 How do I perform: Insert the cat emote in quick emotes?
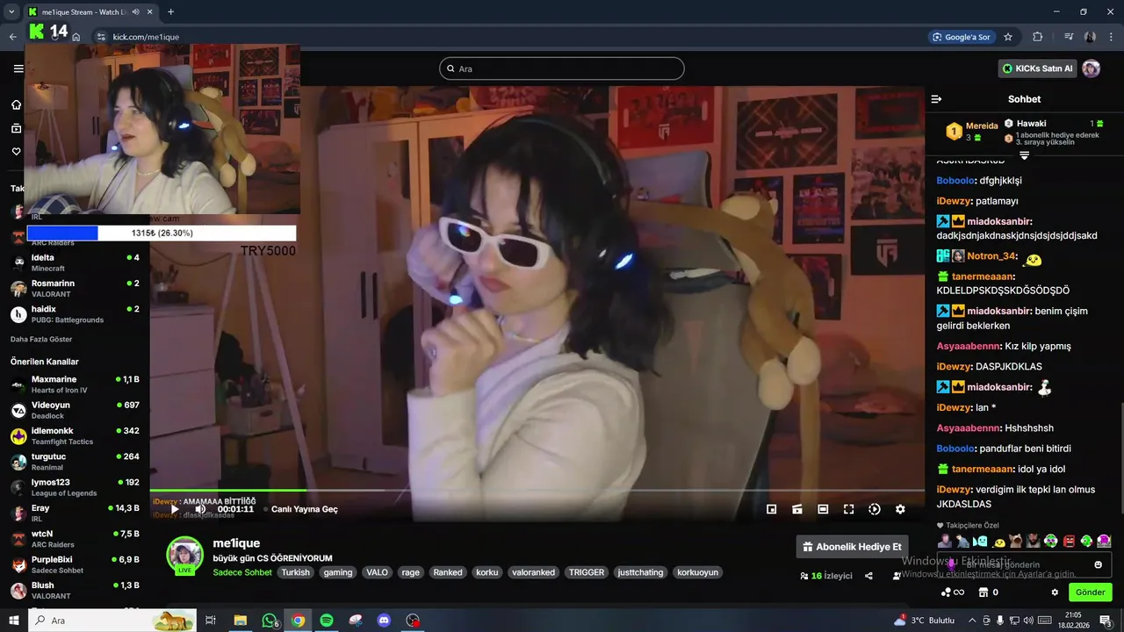click(x=1015, y=542)
